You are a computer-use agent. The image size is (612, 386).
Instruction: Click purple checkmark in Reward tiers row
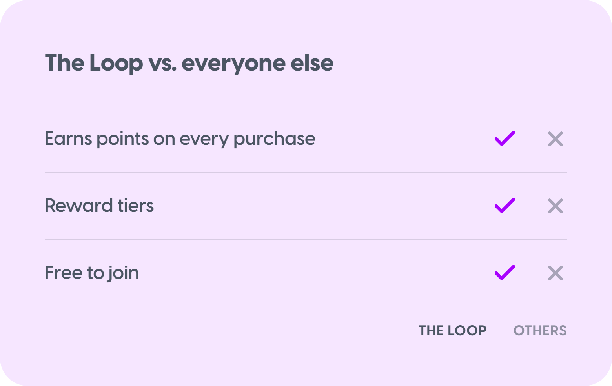(505, 206)
